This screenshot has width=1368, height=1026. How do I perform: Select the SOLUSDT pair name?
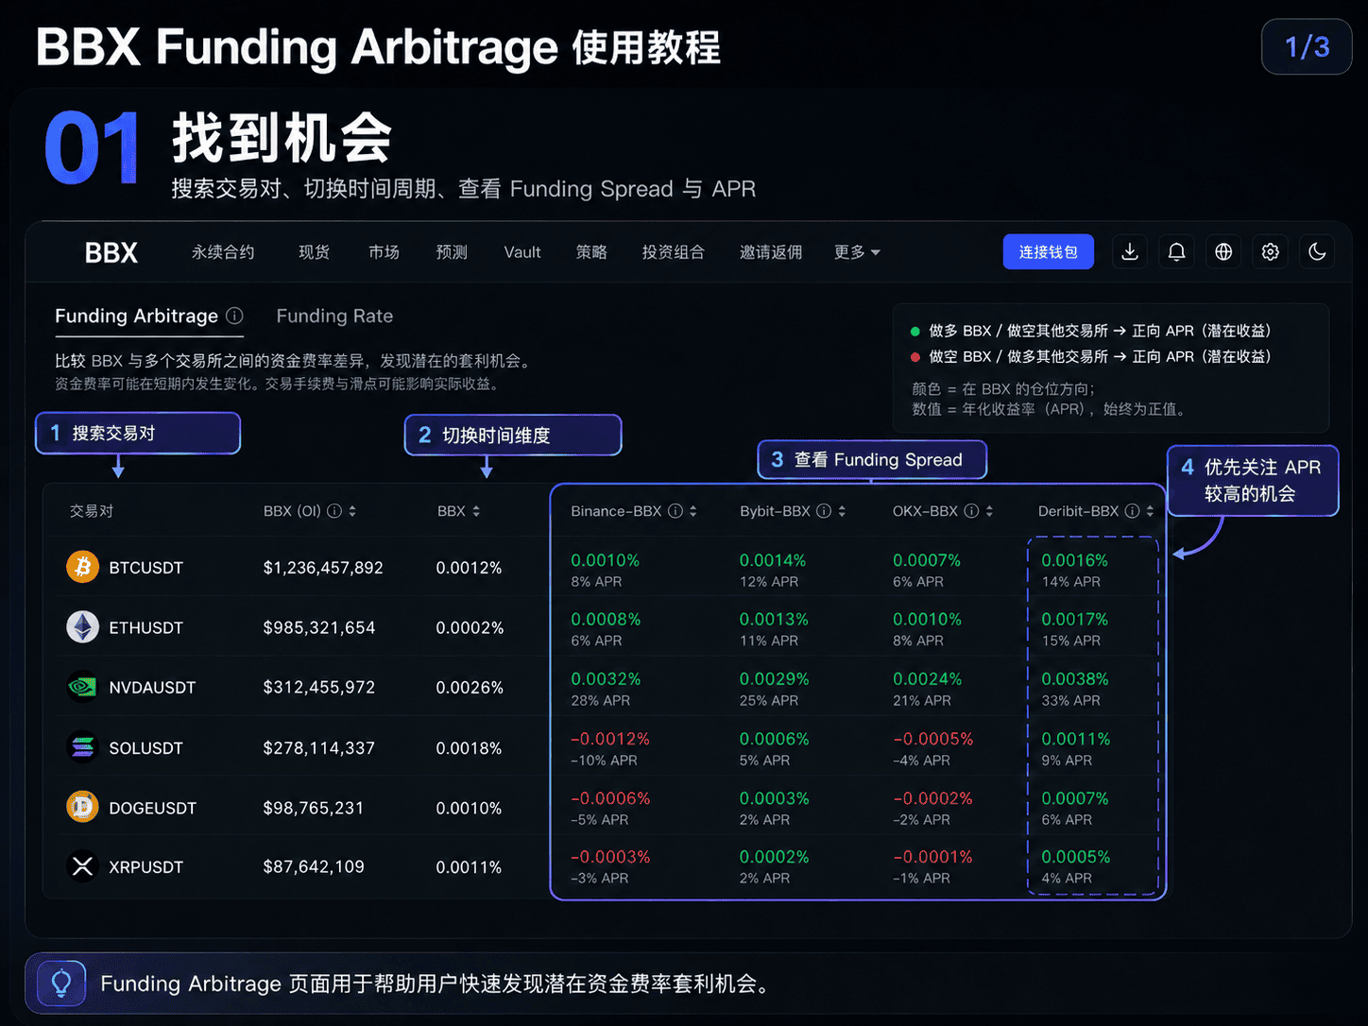(x=145, y=748)
